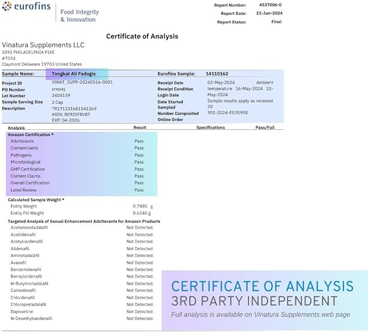This screenshot has width=368, height=332.
Task: Click report number 4537006-0
Action: pos(270,5)
